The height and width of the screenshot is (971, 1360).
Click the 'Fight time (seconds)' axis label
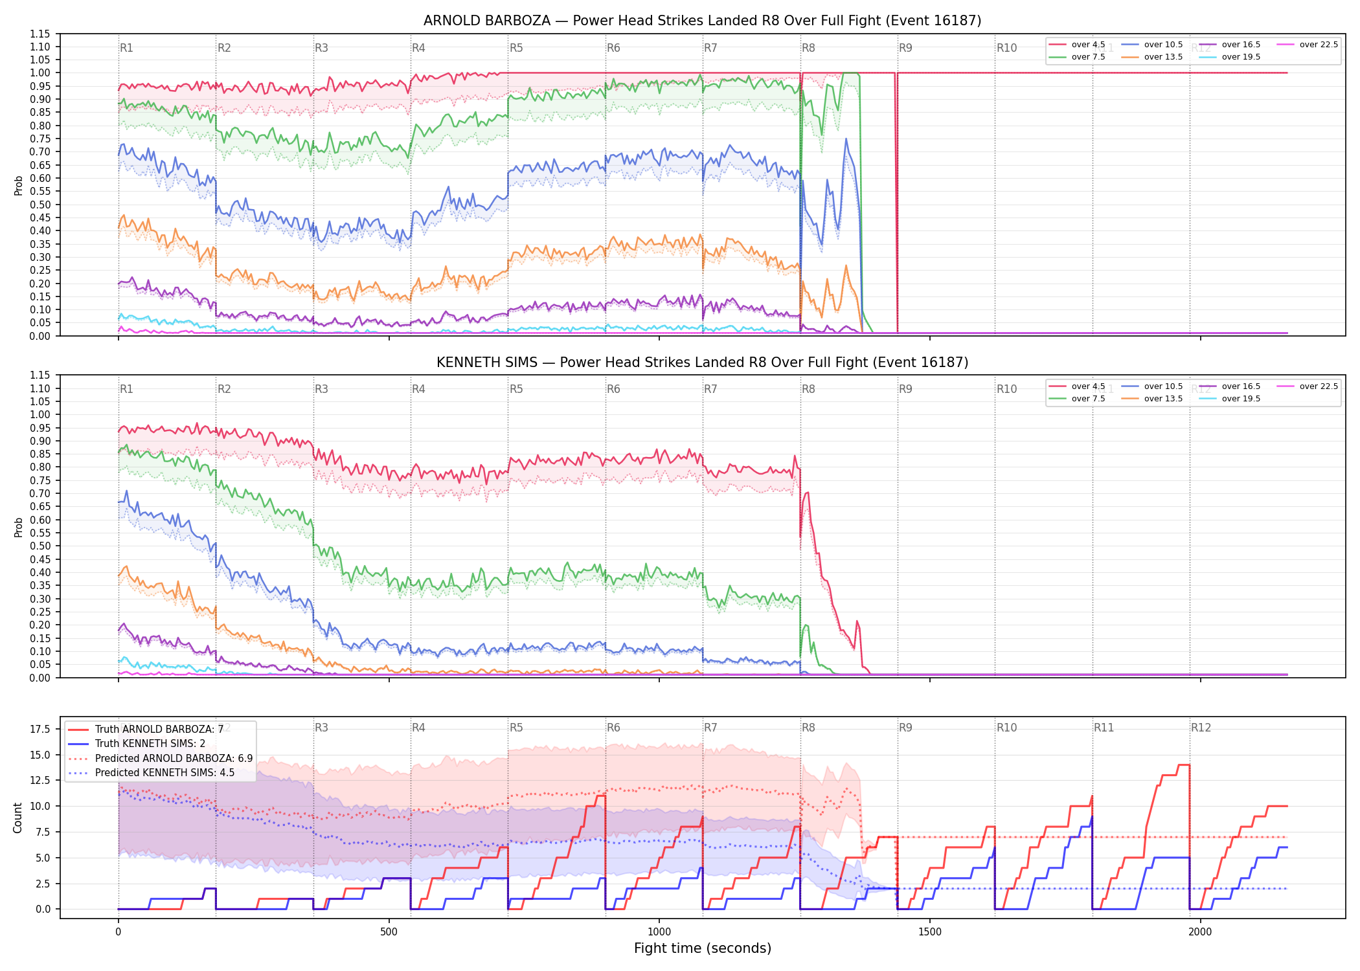point(703,948)
